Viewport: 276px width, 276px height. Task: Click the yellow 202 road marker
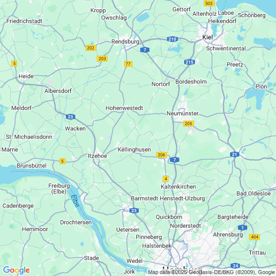pyautogui.click(x=91, y=48)
